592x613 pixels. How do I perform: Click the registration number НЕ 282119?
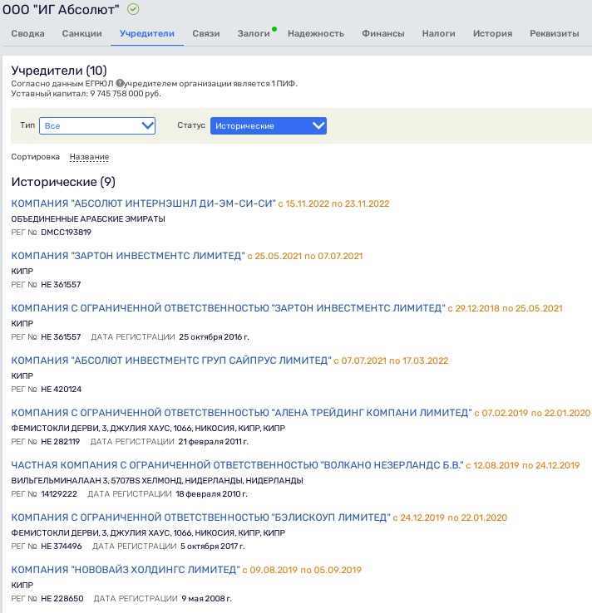[60, 442]
